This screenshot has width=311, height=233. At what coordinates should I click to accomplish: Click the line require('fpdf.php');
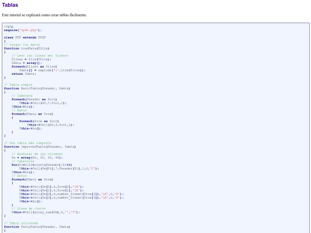point(23,30)
